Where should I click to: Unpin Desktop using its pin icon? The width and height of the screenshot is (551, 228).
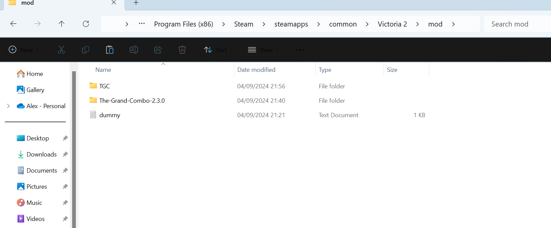pyautogui.click(x=65, y=138)
